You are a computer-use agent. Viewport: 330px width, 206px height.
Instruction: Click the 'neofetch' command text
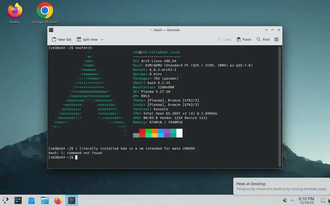tap(84, 48)
